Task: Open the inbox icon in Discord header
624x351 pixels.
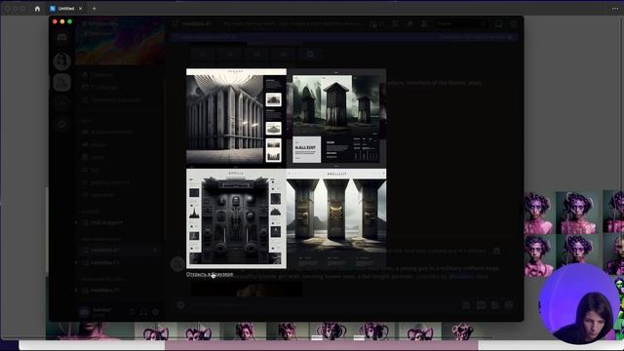Action: [498, 23]
